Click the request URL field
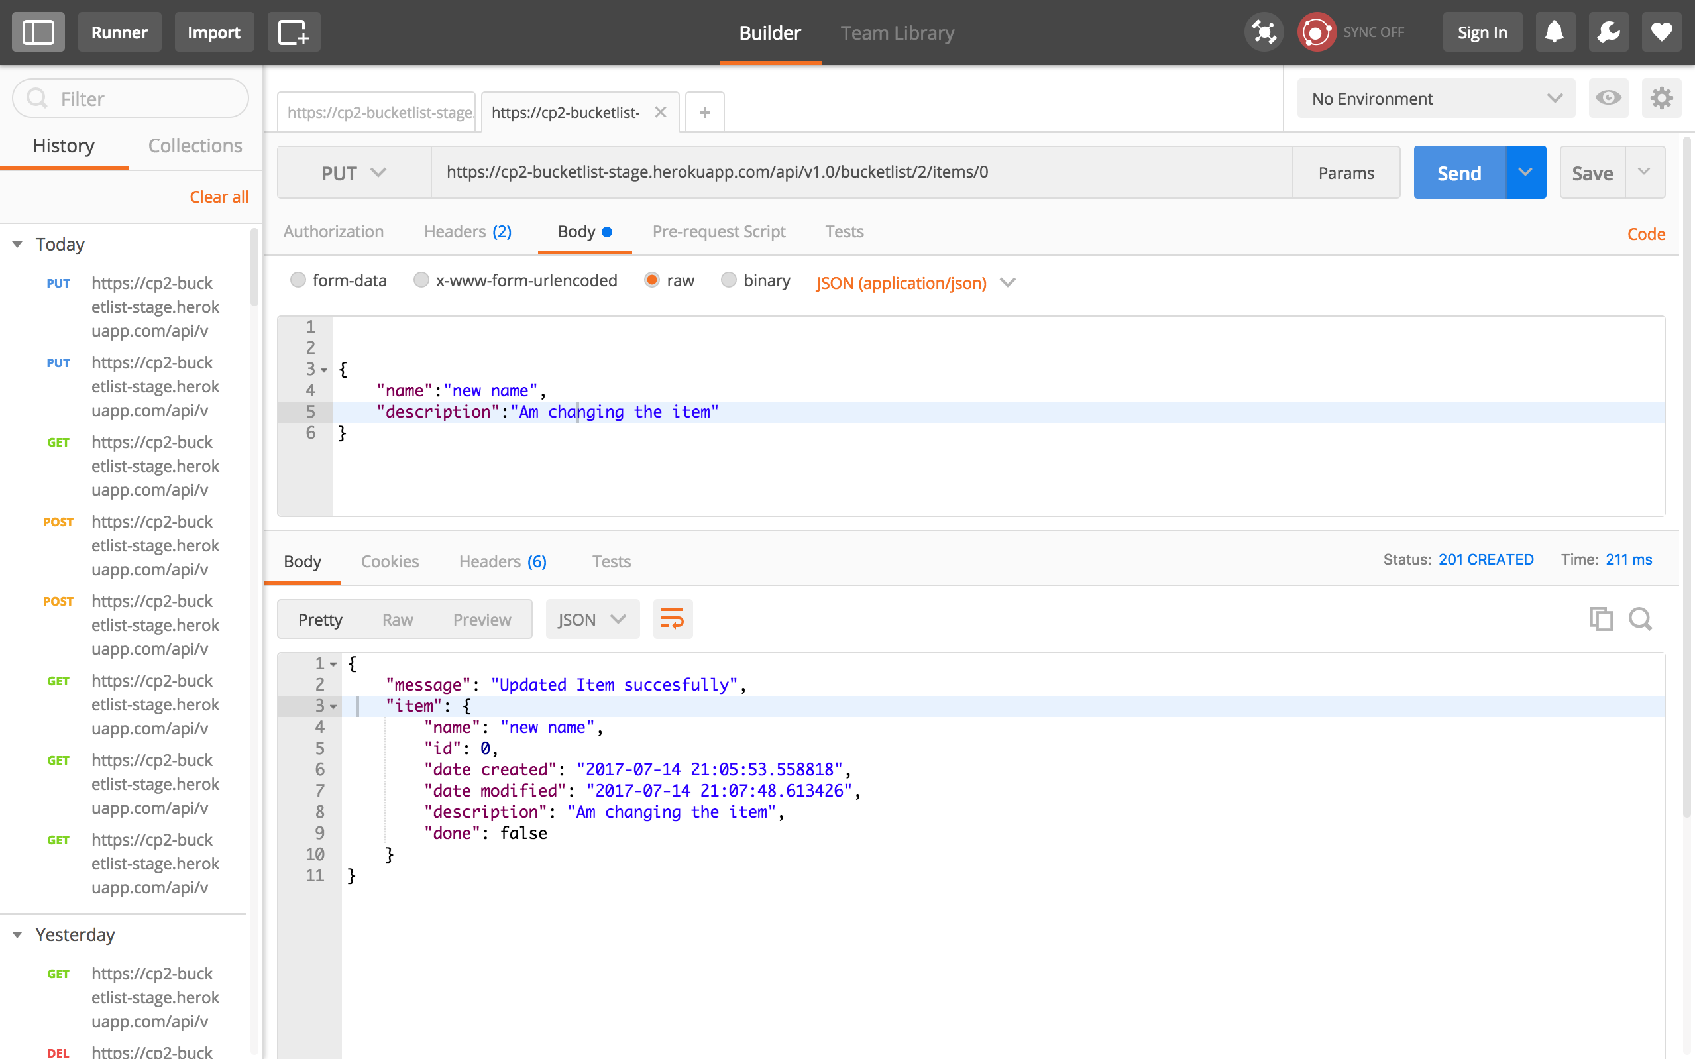 (x=861, y=172)
